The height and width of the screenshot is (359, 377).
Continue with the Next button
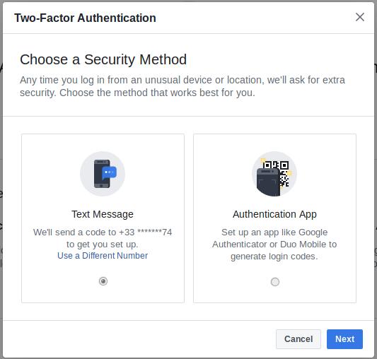click(344, 339)
